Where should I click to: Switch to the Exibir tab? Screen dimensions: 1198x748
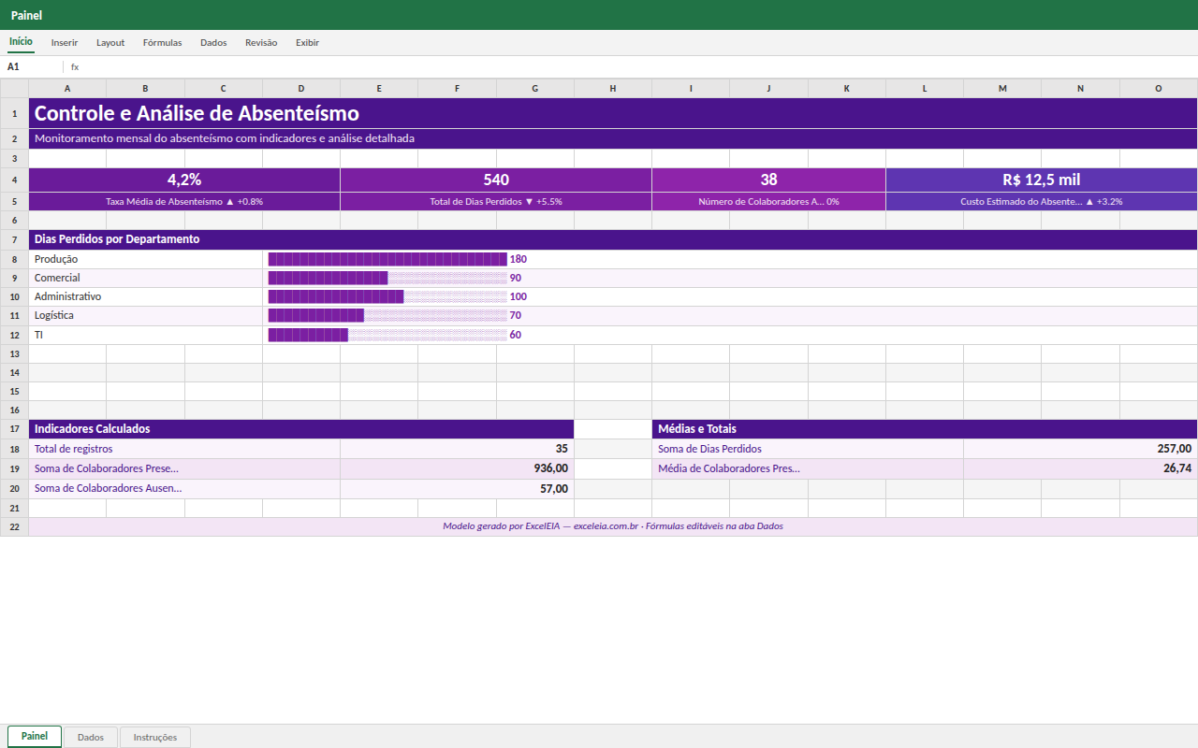[x=307, y=43]
